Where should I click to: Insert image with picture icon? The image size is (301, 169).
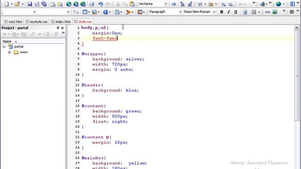point(275,12)
